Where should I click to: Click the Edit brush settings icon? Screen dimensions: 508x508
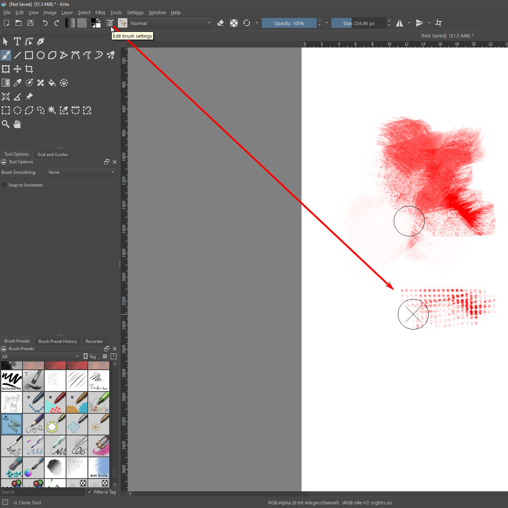coord(109,23)
